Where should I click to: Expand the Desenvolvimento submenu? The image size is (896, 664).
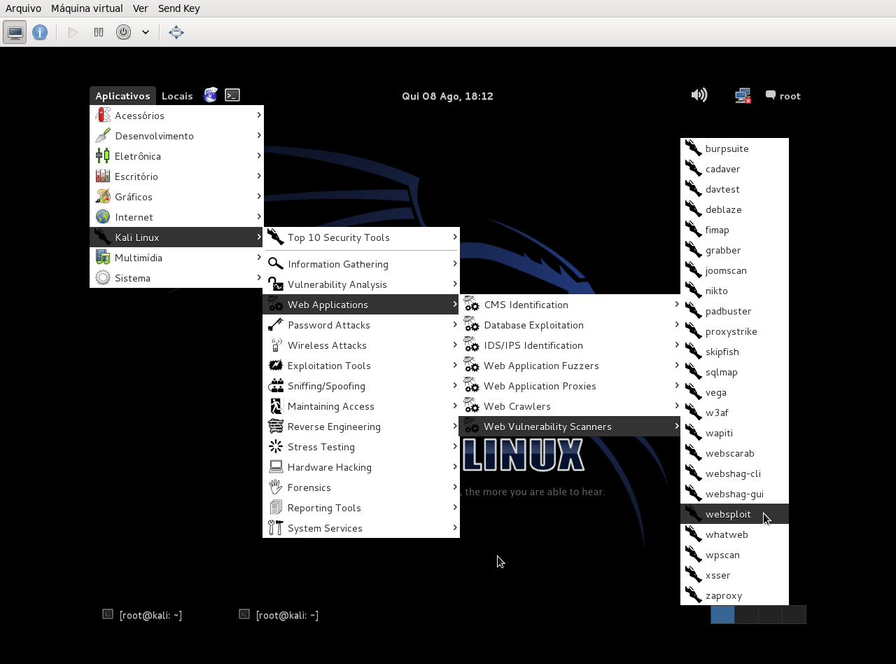click(176, 136)
